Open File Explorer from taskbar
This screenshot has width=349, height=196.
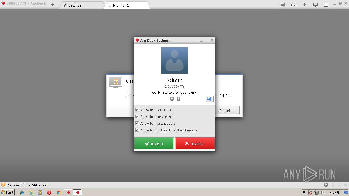click(31, 192)
